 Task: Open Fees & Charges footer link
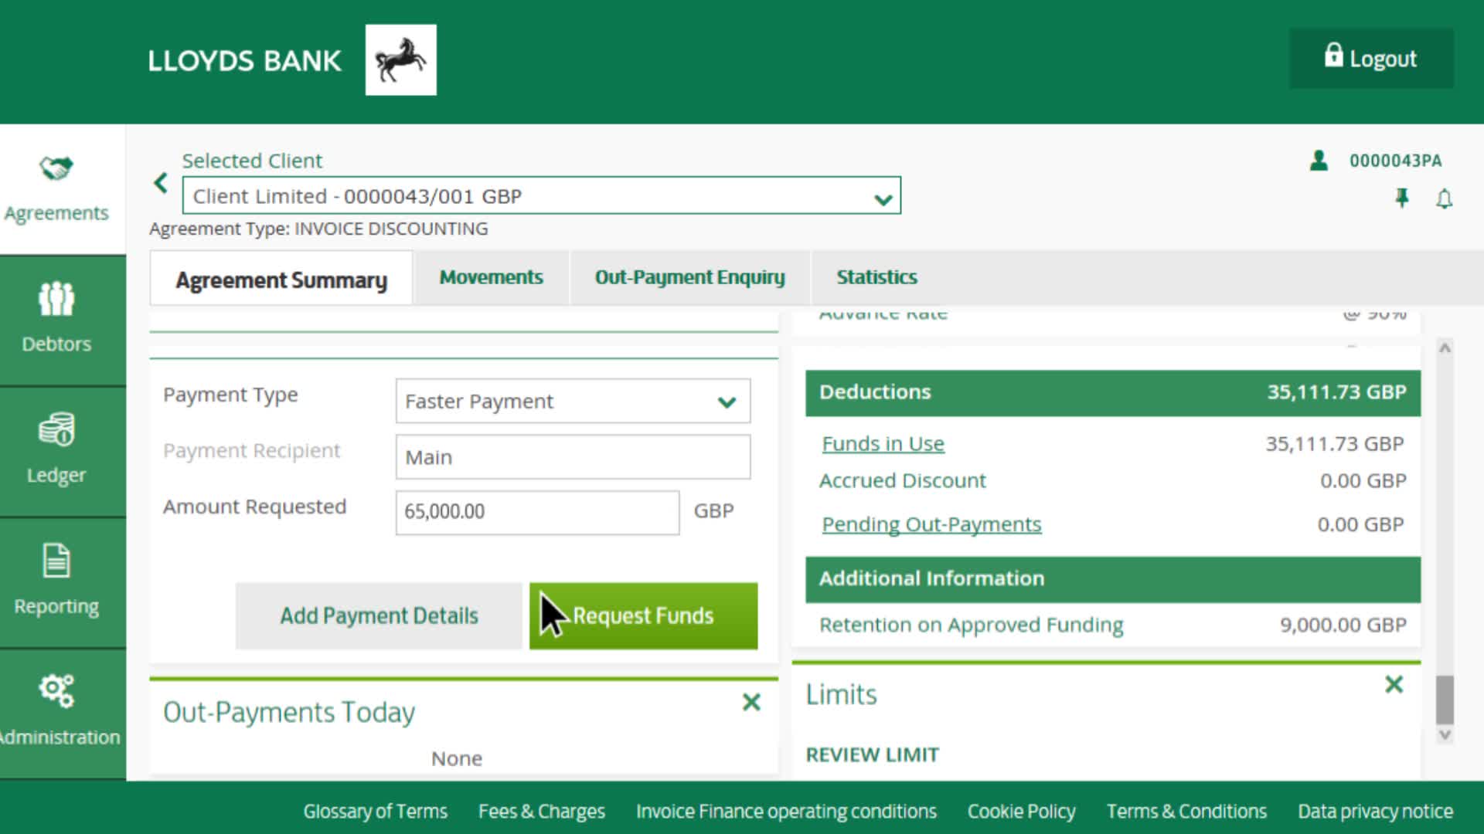pyautogui.click(x=542, y=811)
